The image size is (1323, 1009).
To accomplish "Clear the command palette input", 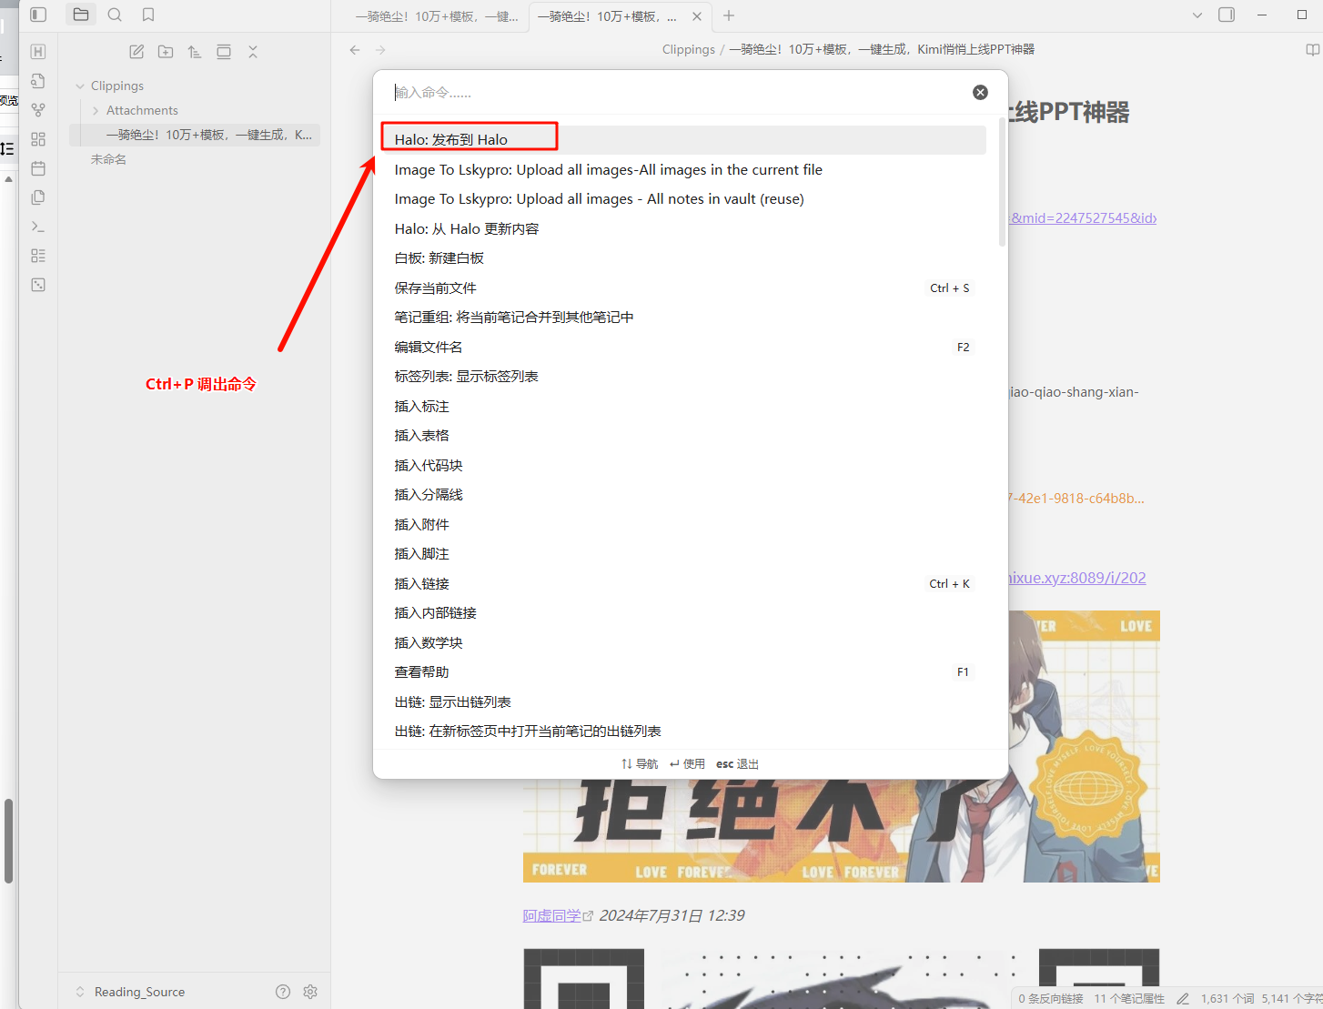I will pos(980,92).
